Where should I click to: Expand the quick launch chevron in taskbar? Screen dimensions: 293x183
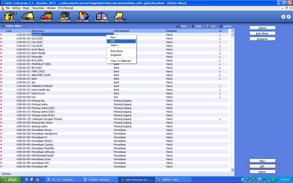tap(43, 178)
